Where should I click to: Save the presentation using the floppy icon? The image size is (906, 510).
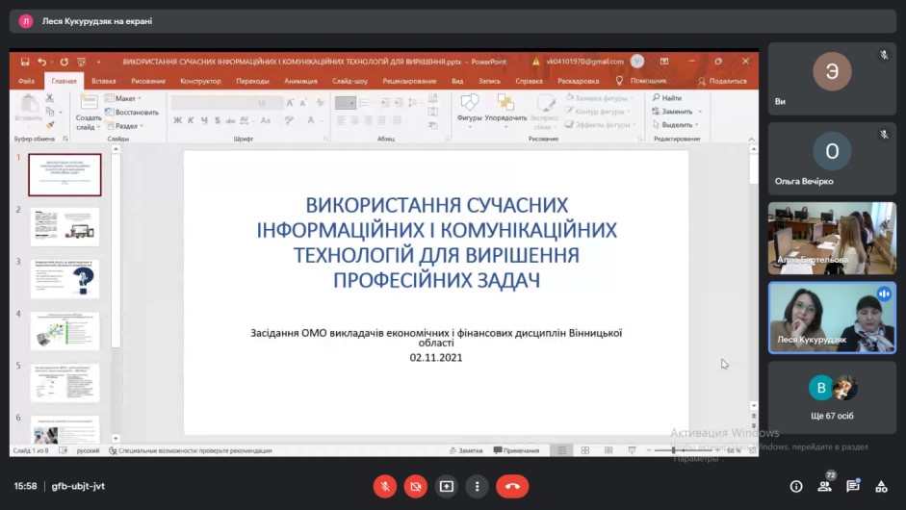point(25,62)
